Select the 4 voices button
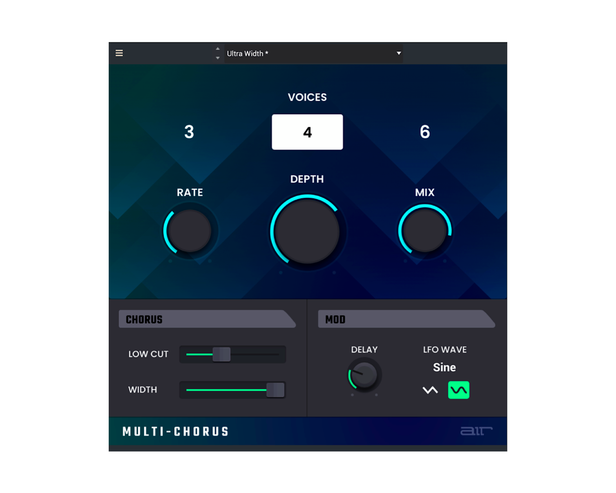This screenshot has height=493, width=616. [x=307, y=132]
